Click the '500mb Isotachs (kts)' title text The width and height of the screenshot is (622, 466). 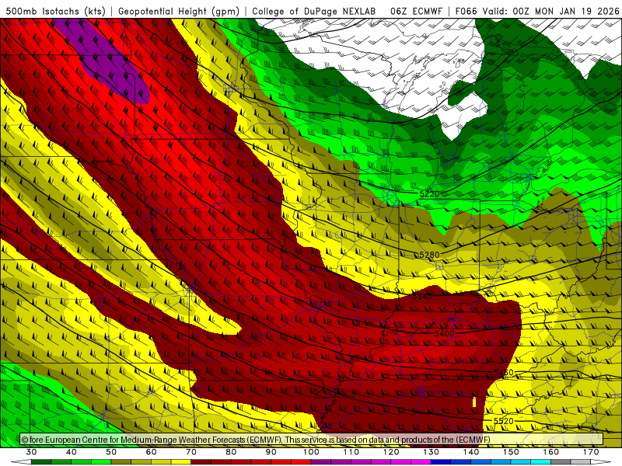click(x=55, y=11)
